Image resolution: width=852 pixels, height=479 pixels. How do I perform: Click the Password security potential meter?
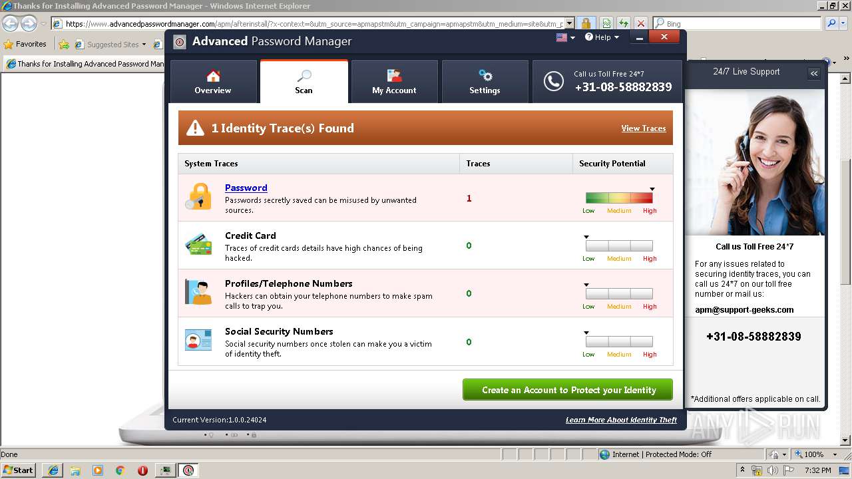(619, 198)
